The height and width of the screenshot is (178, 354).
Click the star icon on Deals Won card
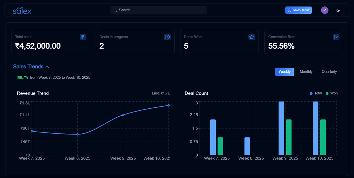coord(252,37)
